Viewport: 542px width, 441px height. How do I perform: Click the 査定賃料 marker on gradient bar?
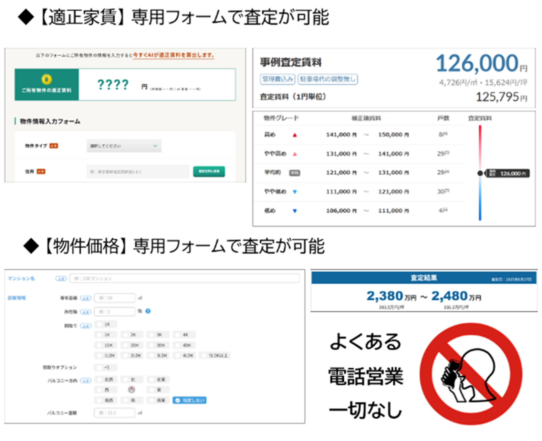pyautogui.click(x=480, y=173)
